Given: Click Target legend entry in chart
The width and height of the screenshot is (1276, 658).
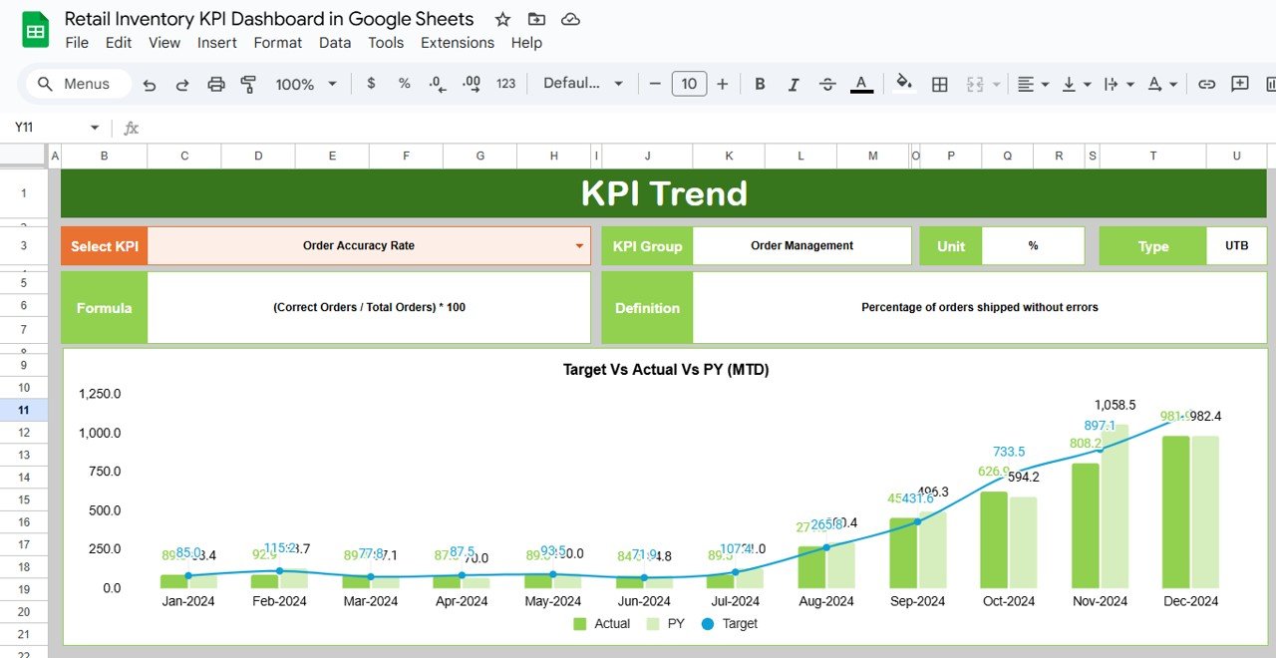Looking at the screenshot, I should pyautogui.click(x=730, y=623).
